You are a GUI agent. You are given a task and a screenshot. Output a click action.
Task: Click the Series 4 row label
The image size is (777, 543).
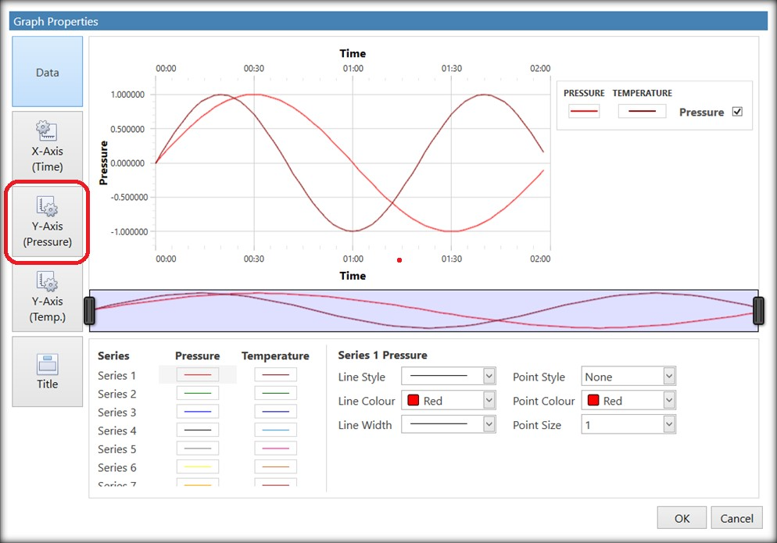(x=116, y=430)
